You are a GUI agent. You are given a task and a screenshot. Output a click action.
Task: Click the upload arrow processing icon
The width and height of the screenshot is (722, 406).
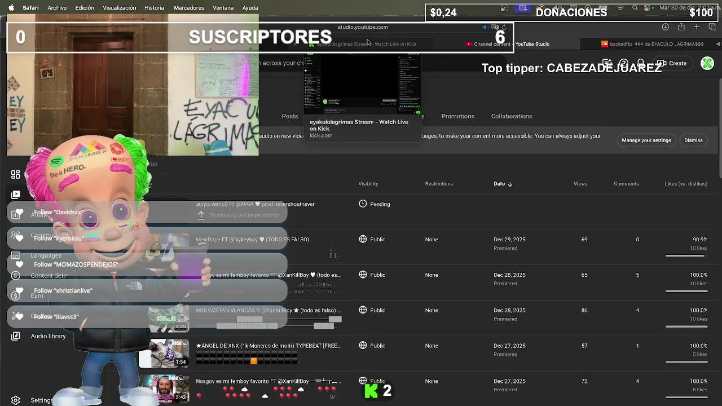(x=201, y=215)
